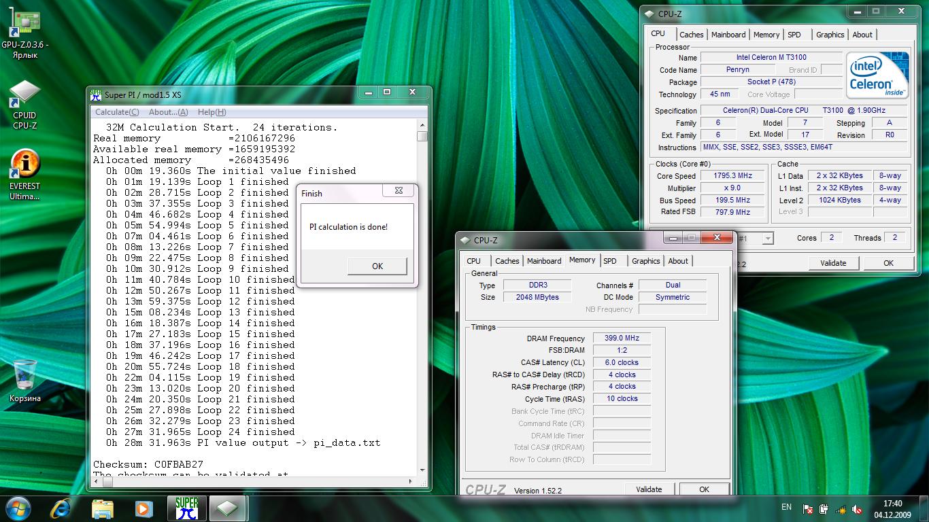Launch Internet Explorer from the taskbar

click(62, 508)
